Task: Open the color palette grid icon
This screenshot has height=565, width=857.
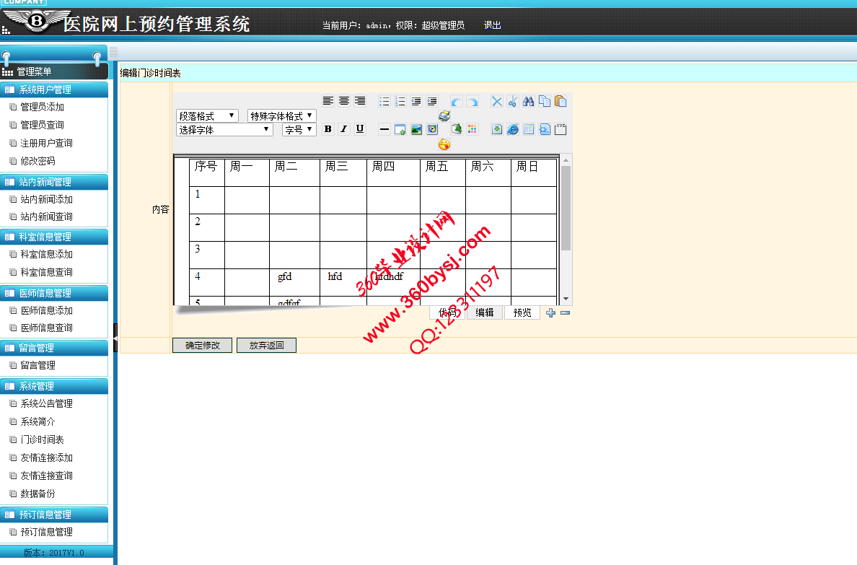Action: click(x=473, y=129)
